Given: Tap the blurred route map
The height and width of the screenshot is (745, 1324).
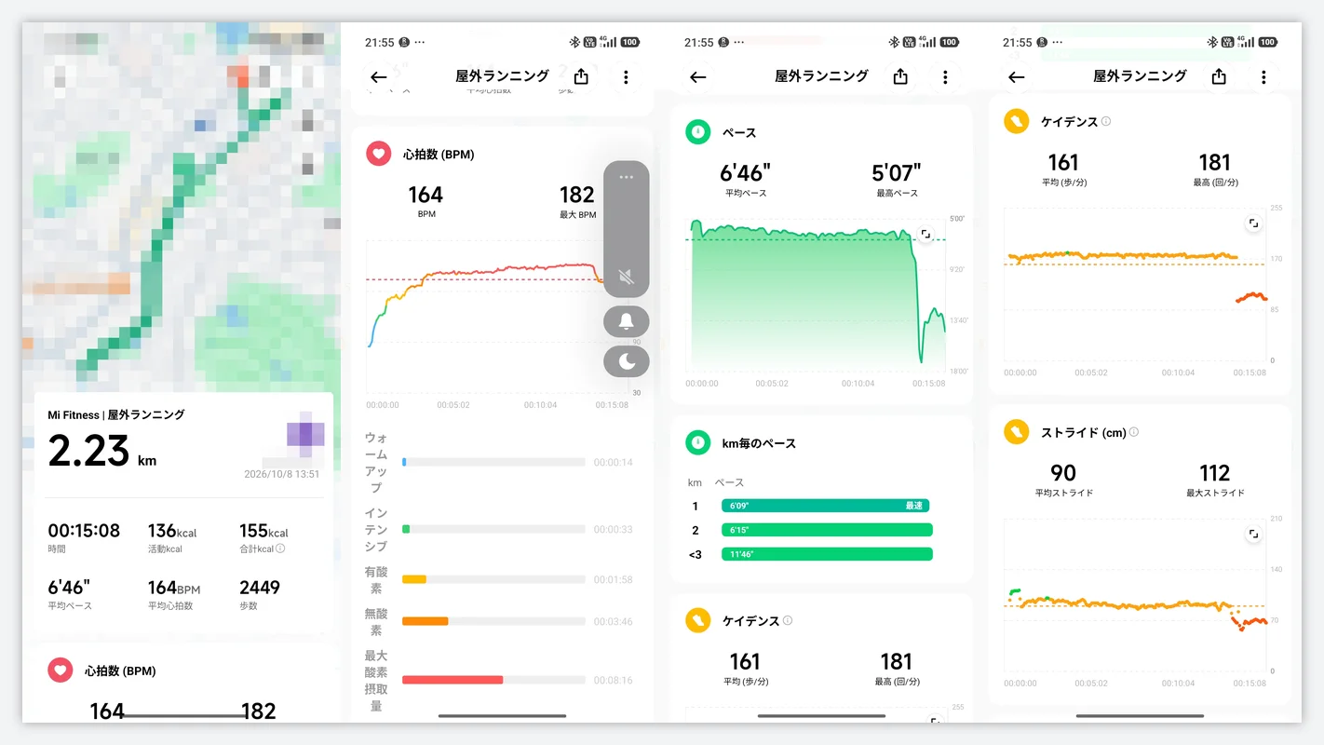Looking at the screenshot, I should pyautogui.click(x=181, y=207).
